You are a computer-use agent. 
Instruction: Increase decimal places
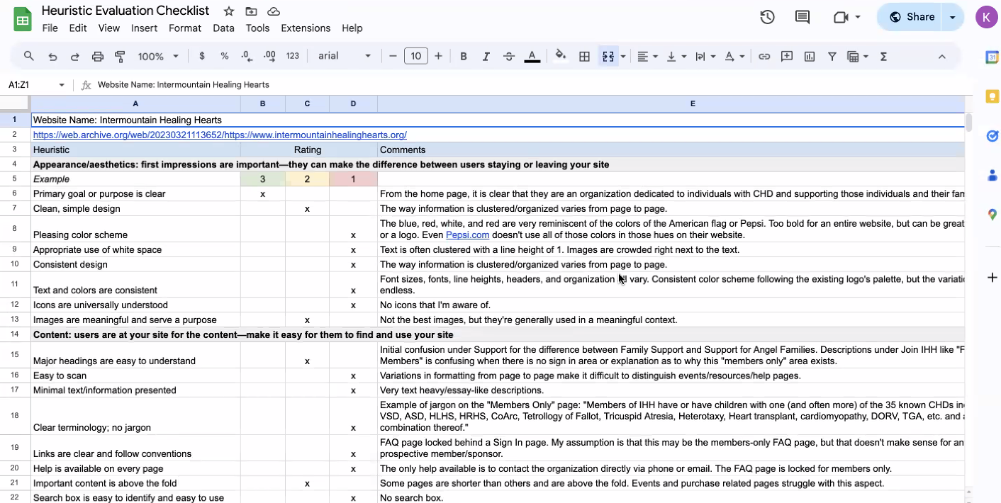tap(269, 56)
